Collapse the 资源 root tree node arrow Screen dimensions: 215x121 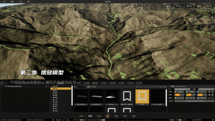[52, 86]
